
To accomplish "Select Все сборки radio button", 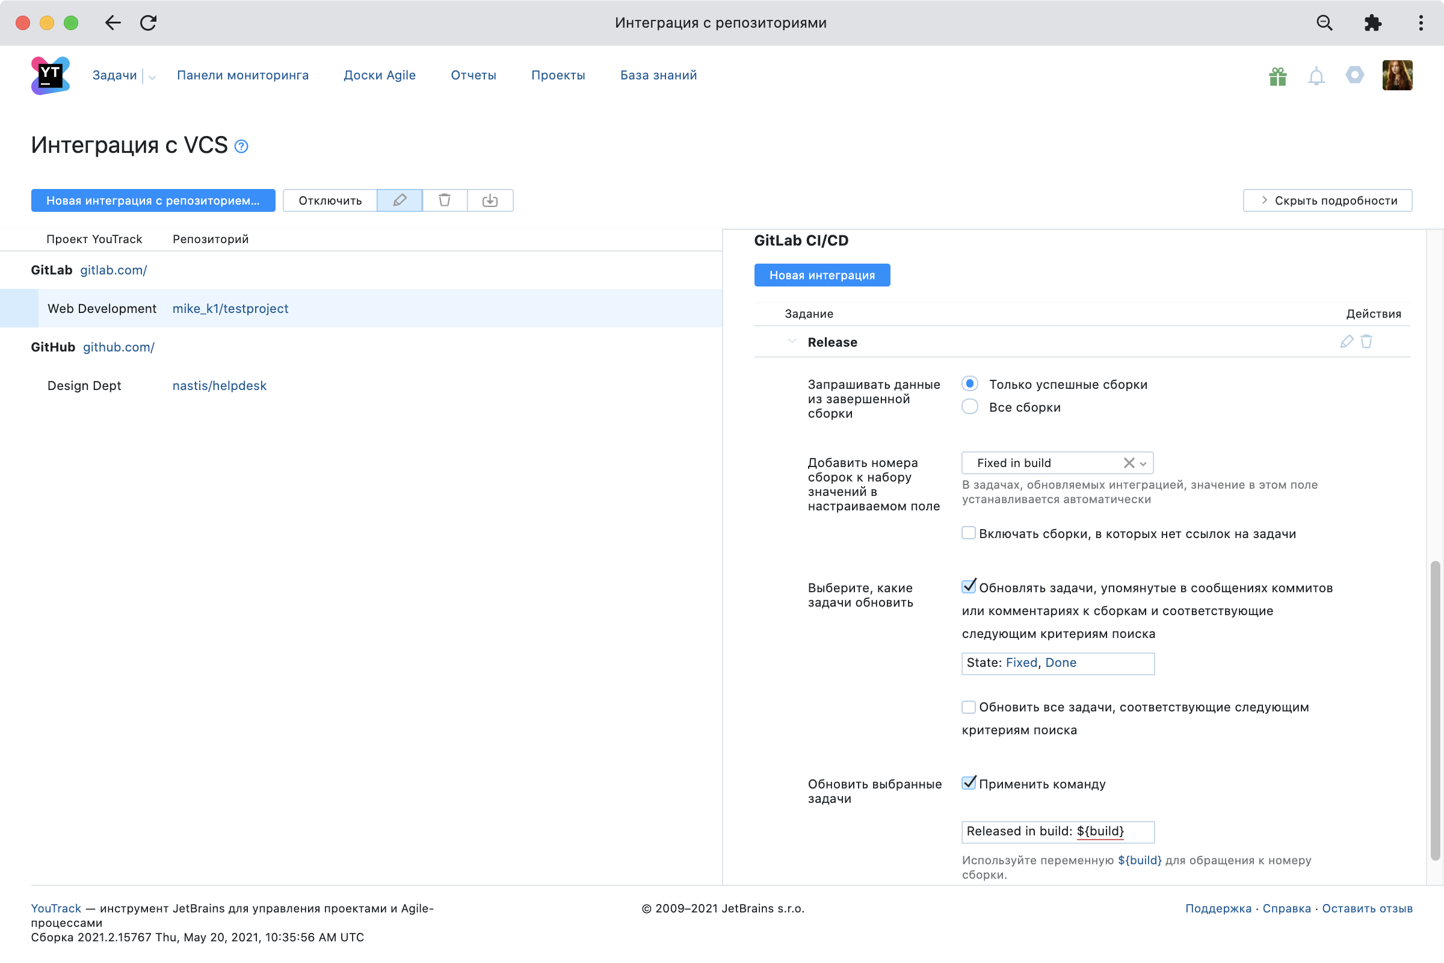I will tap(969, 407).
